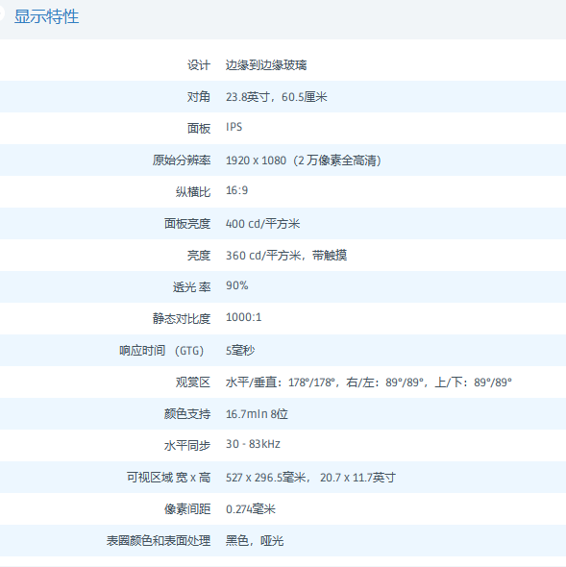Select the 16.7mln 8位 color value
This screenshot has width=566, height=567.
coord(257,413)
